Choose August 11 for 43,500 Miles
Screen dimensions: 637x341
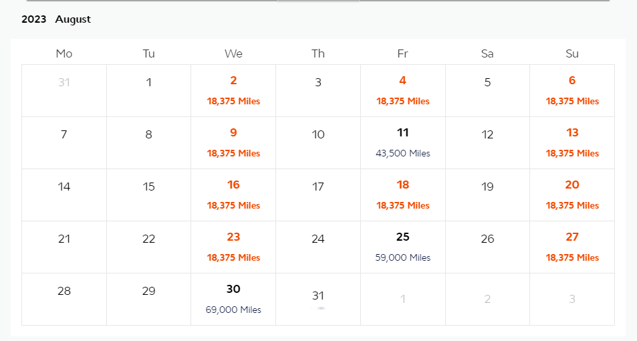point(402,142)
